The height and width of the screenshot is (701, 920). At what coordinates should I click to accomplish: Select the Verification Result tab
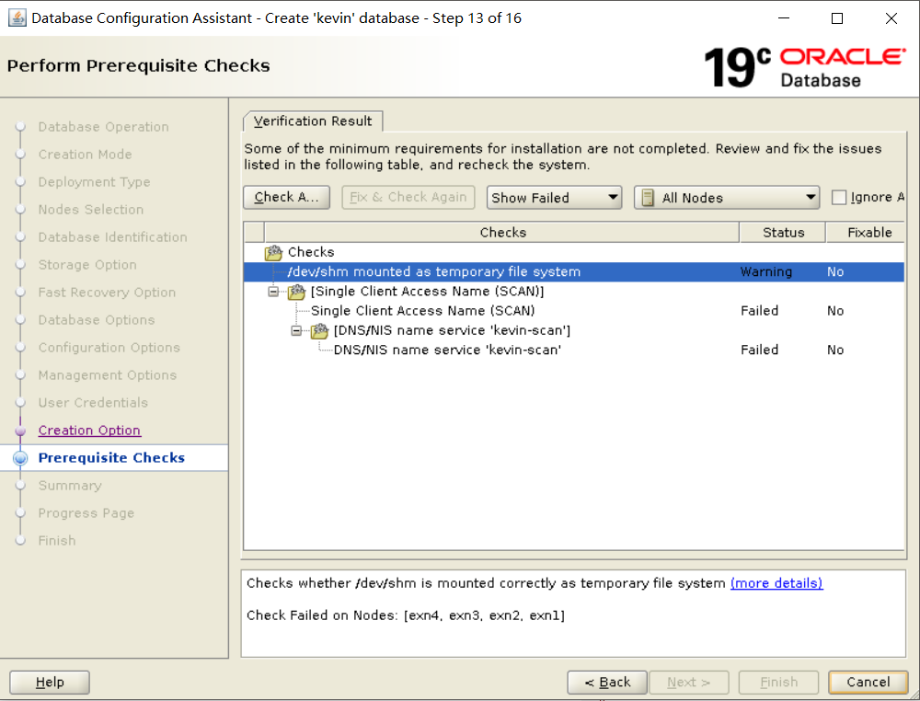313,121
